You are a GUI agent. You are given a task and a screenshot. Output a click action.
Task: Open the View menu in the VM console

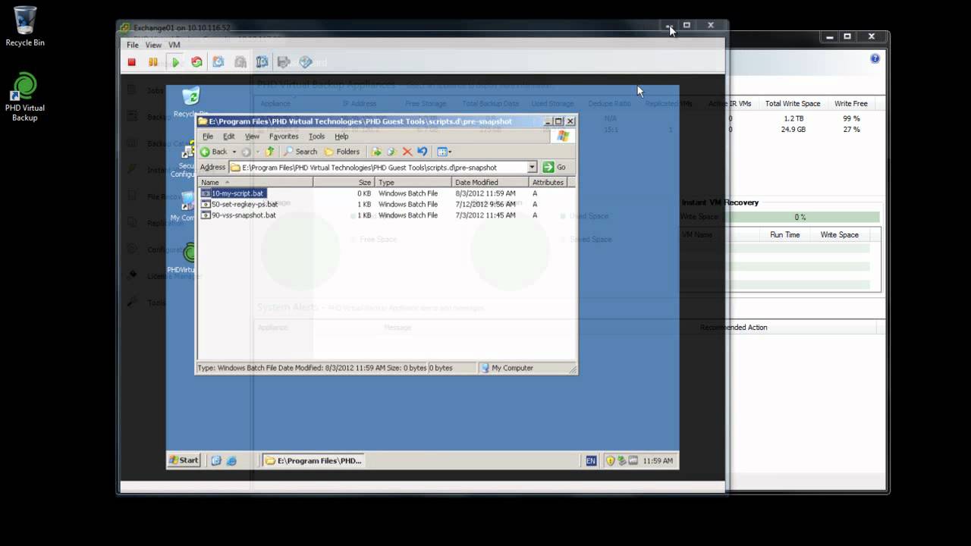(x=153, y=45)
